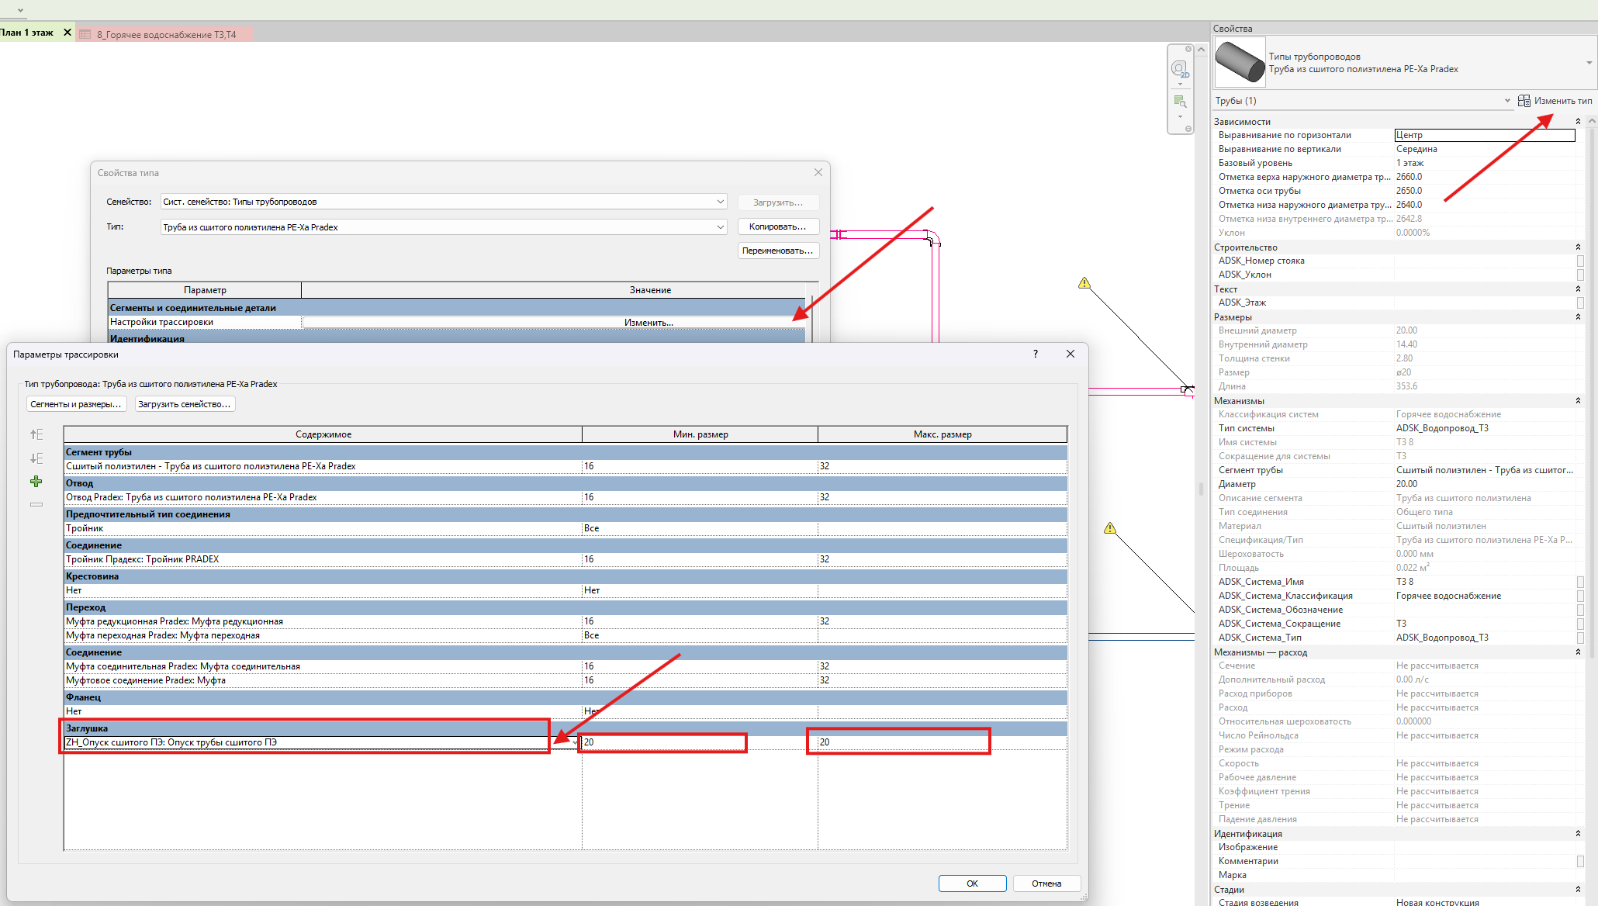Click the Выравнивание по горизонтали value field Центр
This screenshot has height=906, width=1598.
point(1485,135)
